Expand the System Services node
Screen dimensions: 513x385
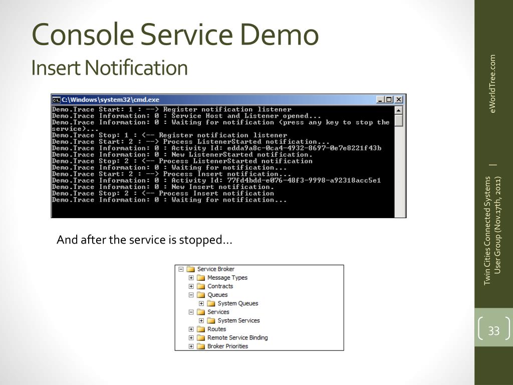tap(201, 320)
